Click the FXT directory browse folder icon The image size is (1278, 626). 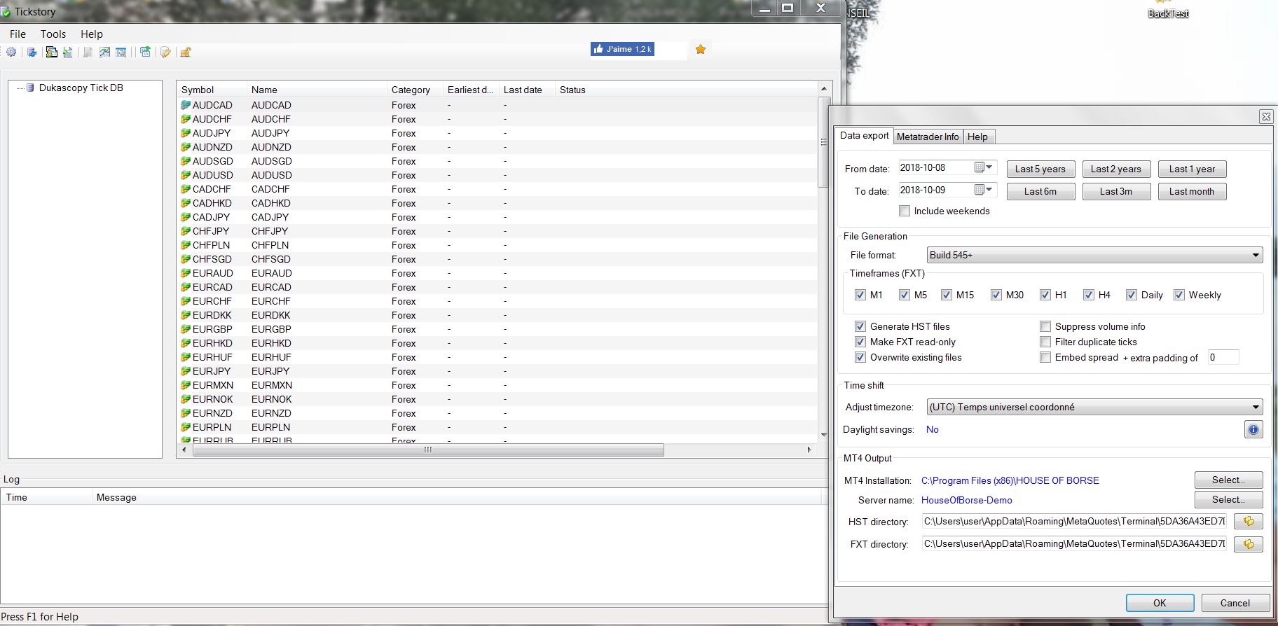click(x=1249, y=544)
